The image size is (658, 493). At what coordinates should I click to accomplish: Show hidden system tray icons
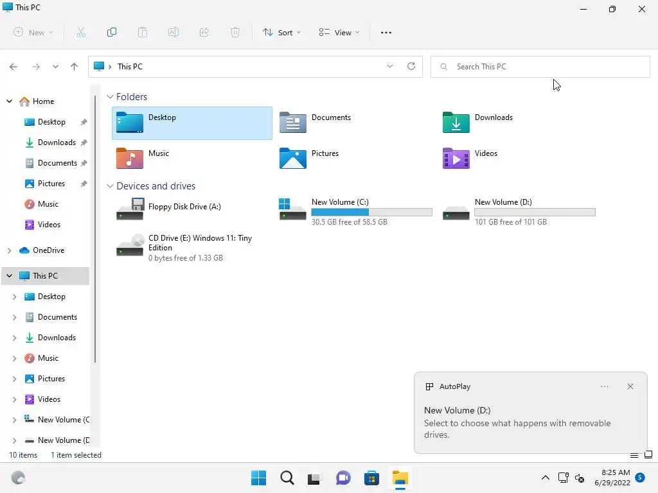545,478
